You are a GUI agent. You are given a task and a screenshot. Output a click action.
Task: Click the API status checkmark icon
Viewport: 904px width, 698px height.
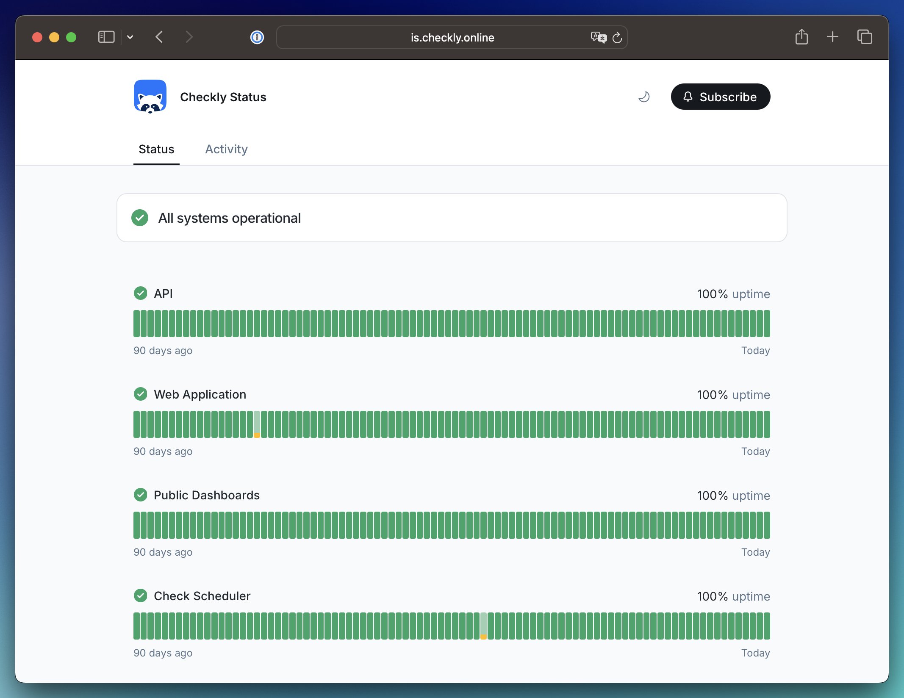(140, 293)
